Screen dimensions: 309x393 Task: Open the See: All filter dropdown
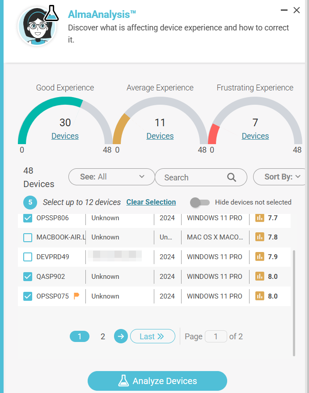[111, 177]
